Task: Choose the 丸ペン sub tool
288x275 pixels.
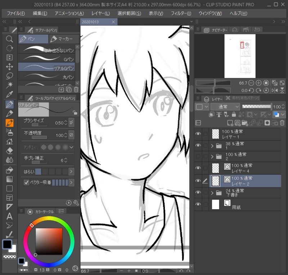Action: (46, 76)
